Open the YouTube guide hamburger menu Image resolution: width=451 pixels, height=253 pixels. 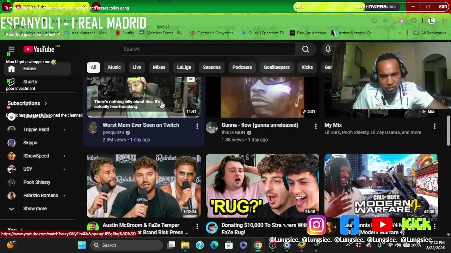11,49
